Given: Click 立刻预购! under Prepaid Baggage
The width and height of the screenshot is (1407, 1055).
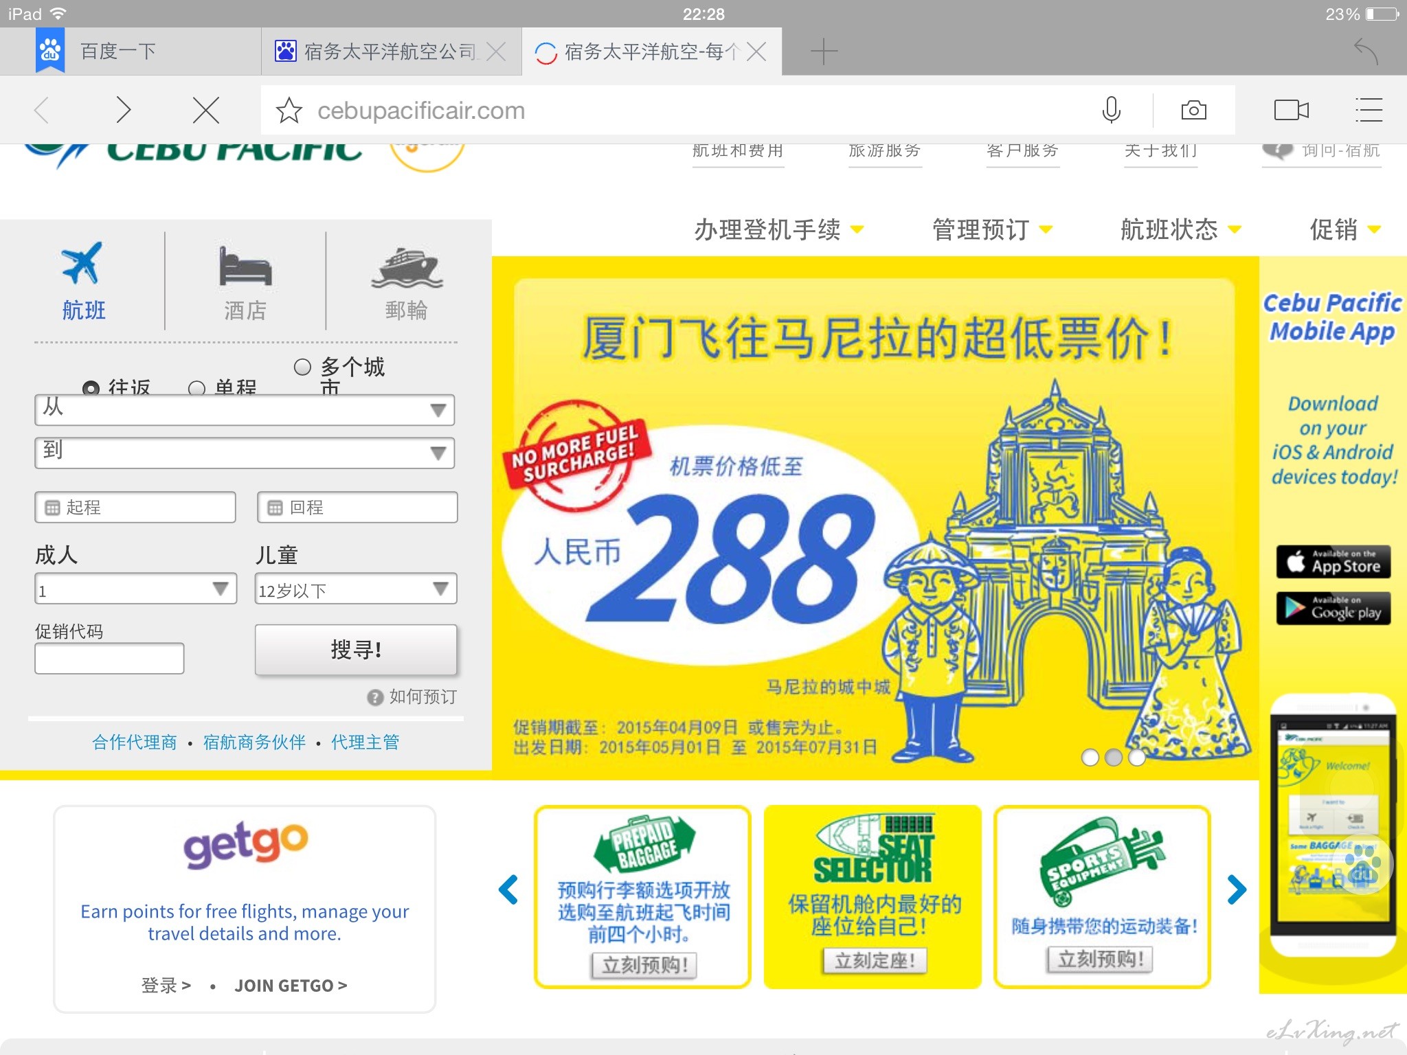Looking at the screenshot, I should 644,965.
